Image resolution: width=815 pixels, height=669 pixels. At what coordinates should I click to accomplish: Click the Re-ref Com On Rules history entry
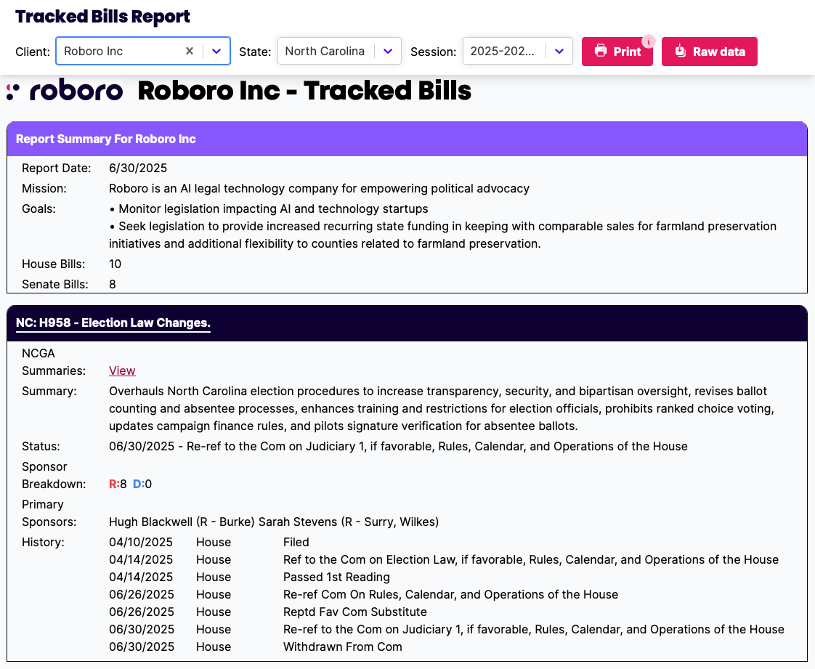(x=450, y=594)
